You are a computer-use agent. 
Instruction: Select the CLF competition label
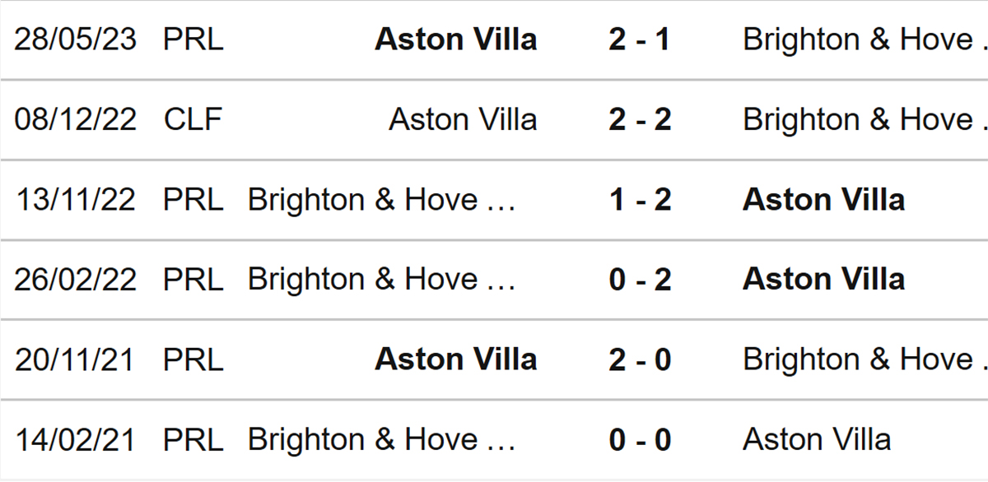point(193,120)
